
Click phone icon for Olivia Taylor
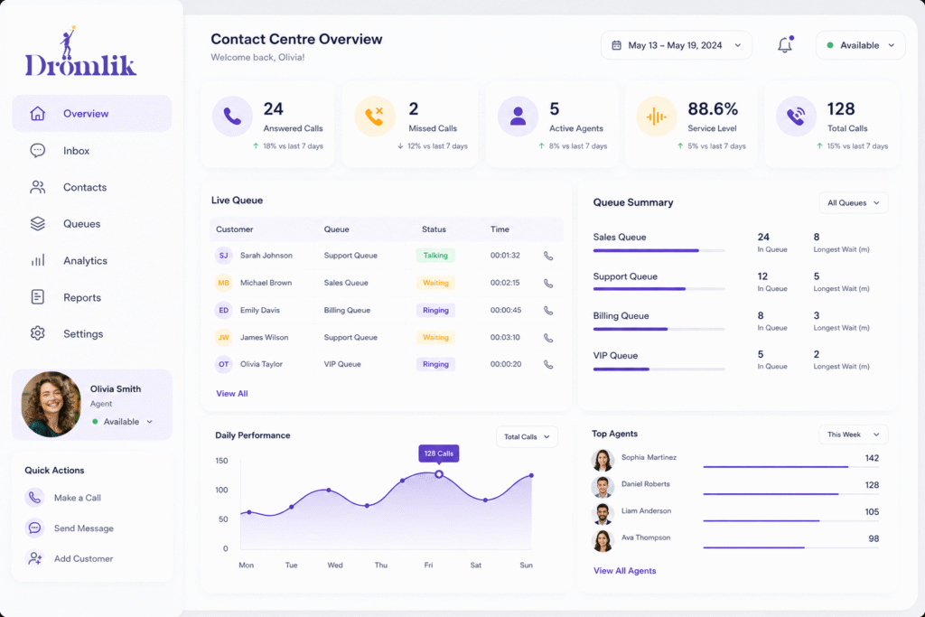[548, 365]
